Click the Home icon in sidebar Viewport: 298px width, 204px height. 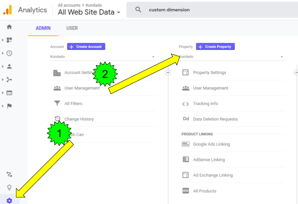[x=9, y=27]
